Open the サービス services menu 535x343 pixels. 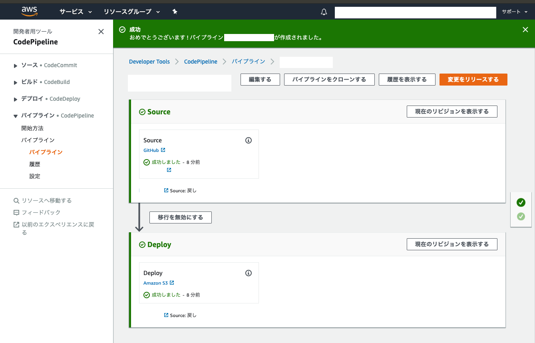[76, 12]
